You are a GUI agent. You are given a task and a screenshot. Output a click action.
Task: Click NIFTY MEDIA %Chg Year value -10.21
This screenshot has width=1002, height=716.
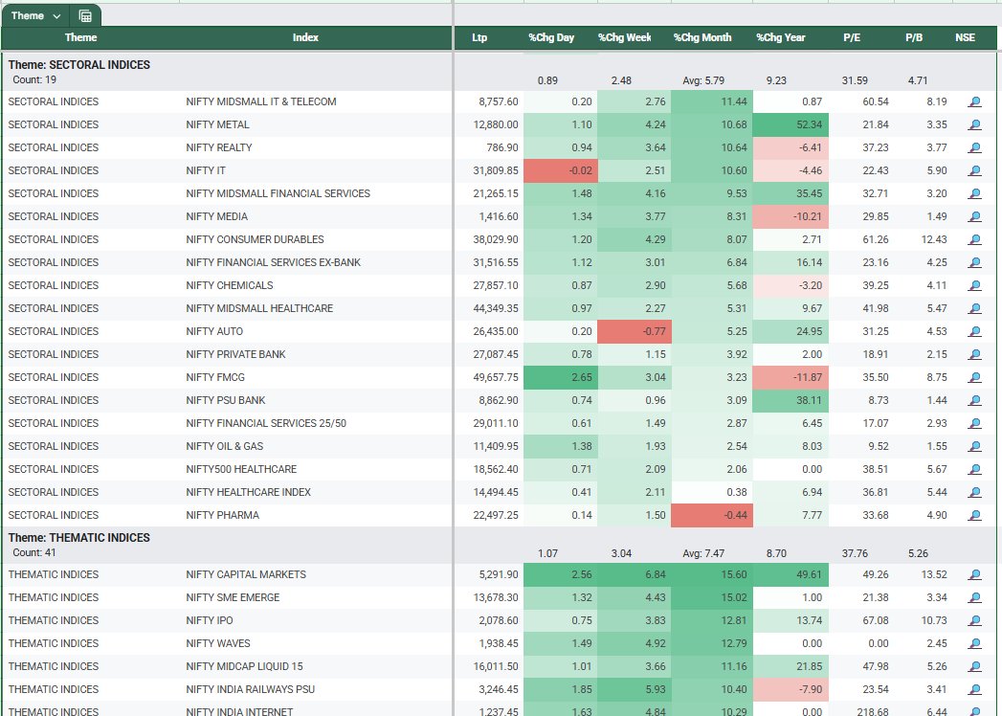click(790, 216)
